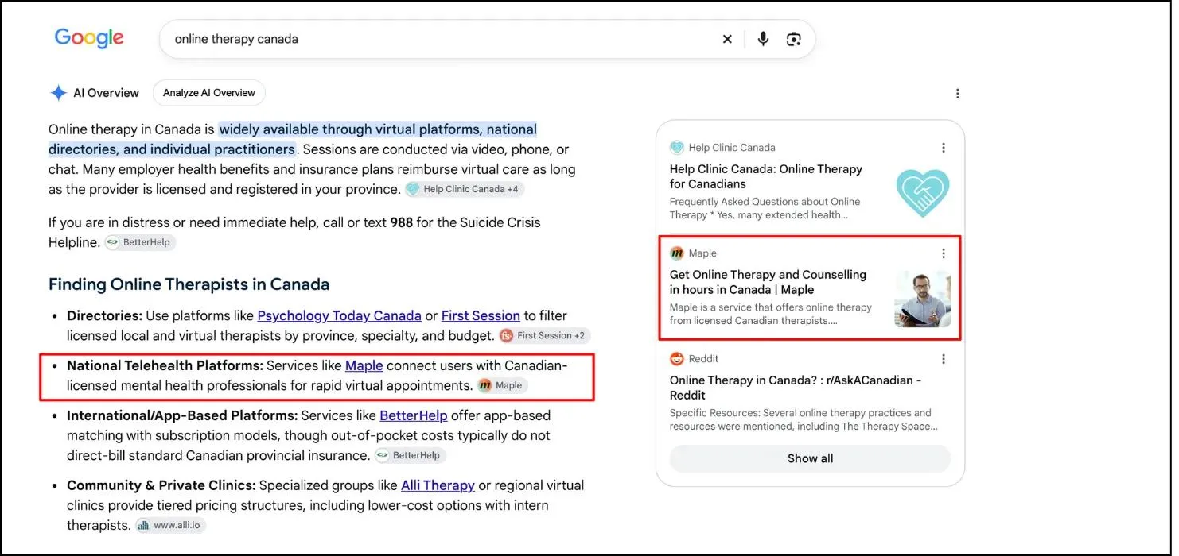Open AI Overview three-dot options menu

tap(958, 94)
